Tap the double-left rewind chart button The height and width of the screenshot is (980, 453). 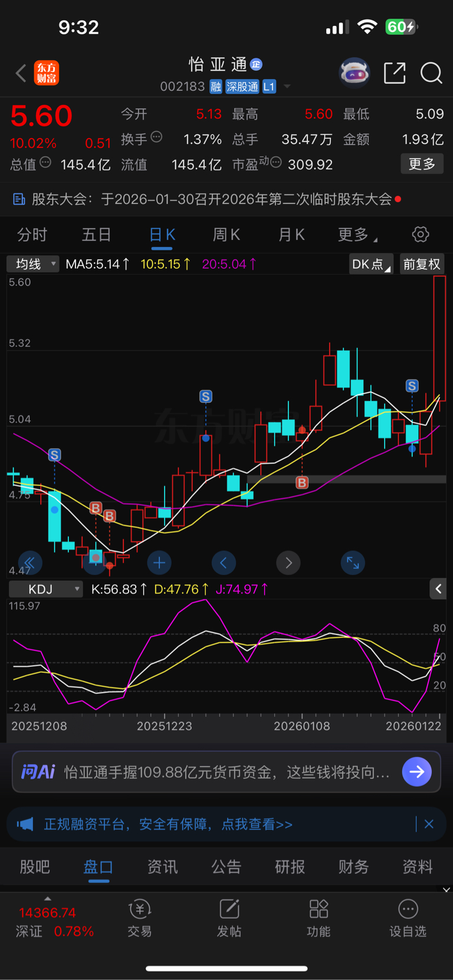(x=30, y=563)
